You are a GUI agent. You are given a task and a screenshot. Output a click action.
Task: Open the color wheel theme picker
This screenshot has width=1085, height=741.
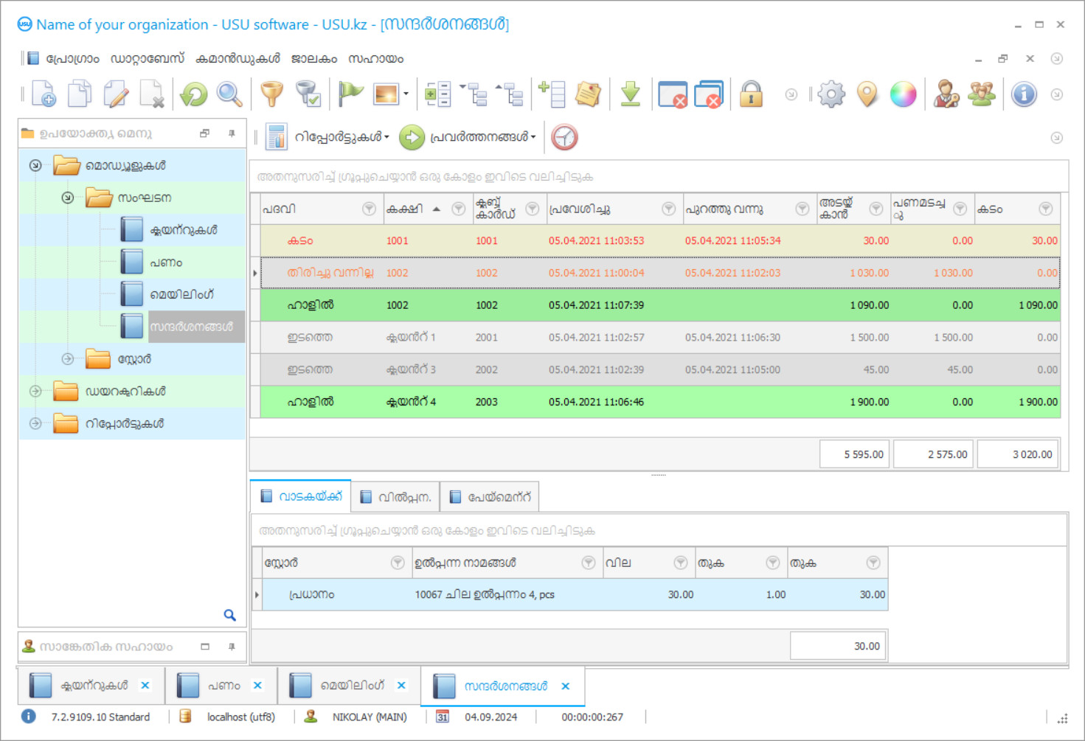click(903, 94)
